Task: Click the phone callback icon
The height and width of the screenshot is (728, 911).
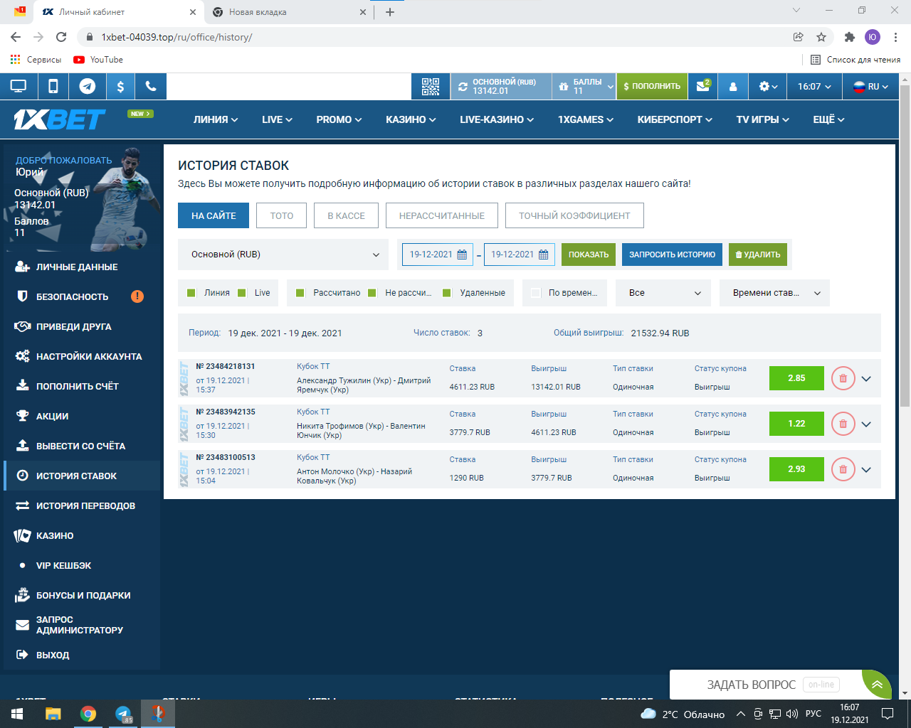Action: (151, 86)
